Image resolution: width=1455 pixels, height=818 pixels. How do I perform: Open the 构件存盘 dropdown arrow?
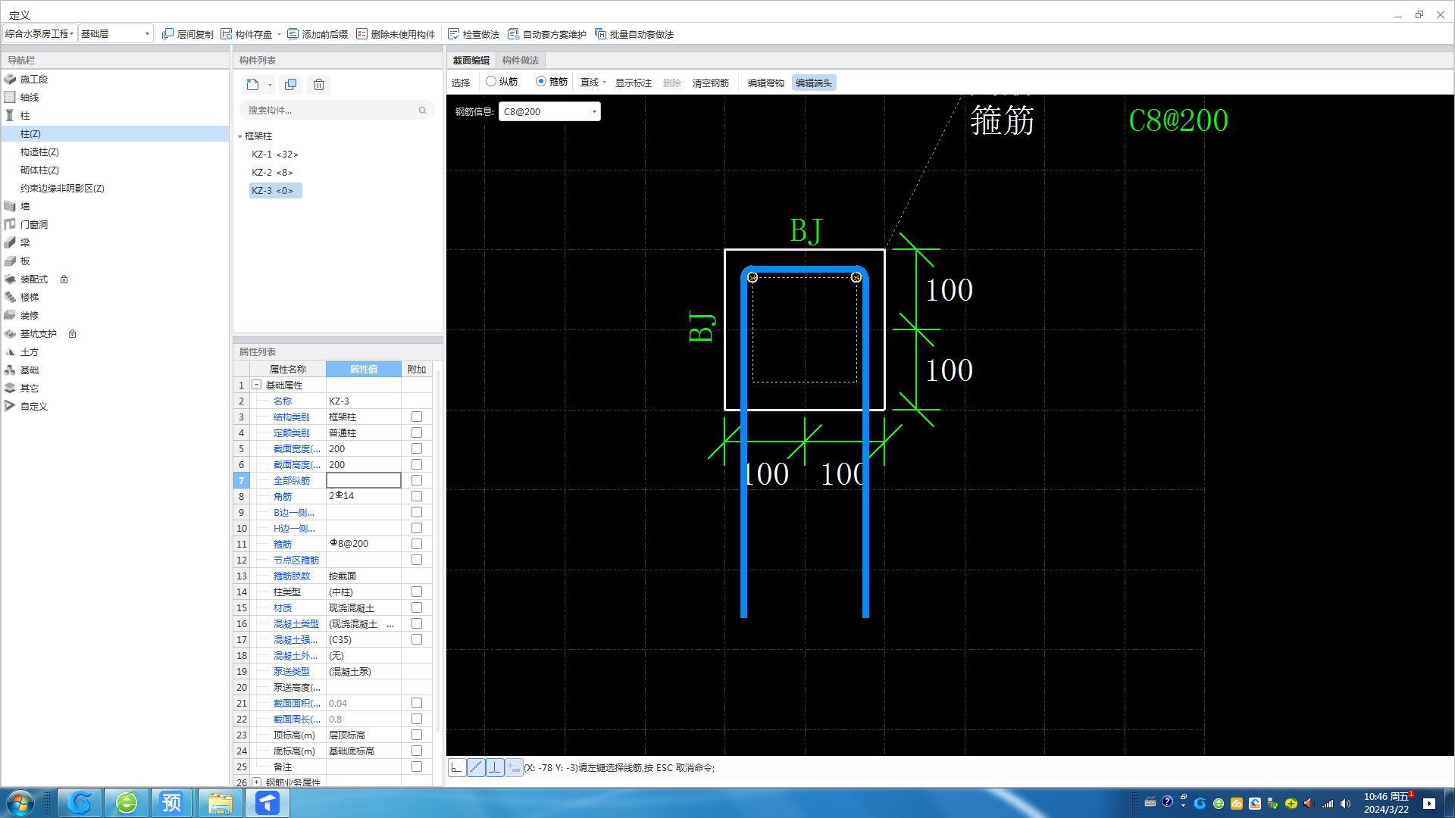coord(279,34)
